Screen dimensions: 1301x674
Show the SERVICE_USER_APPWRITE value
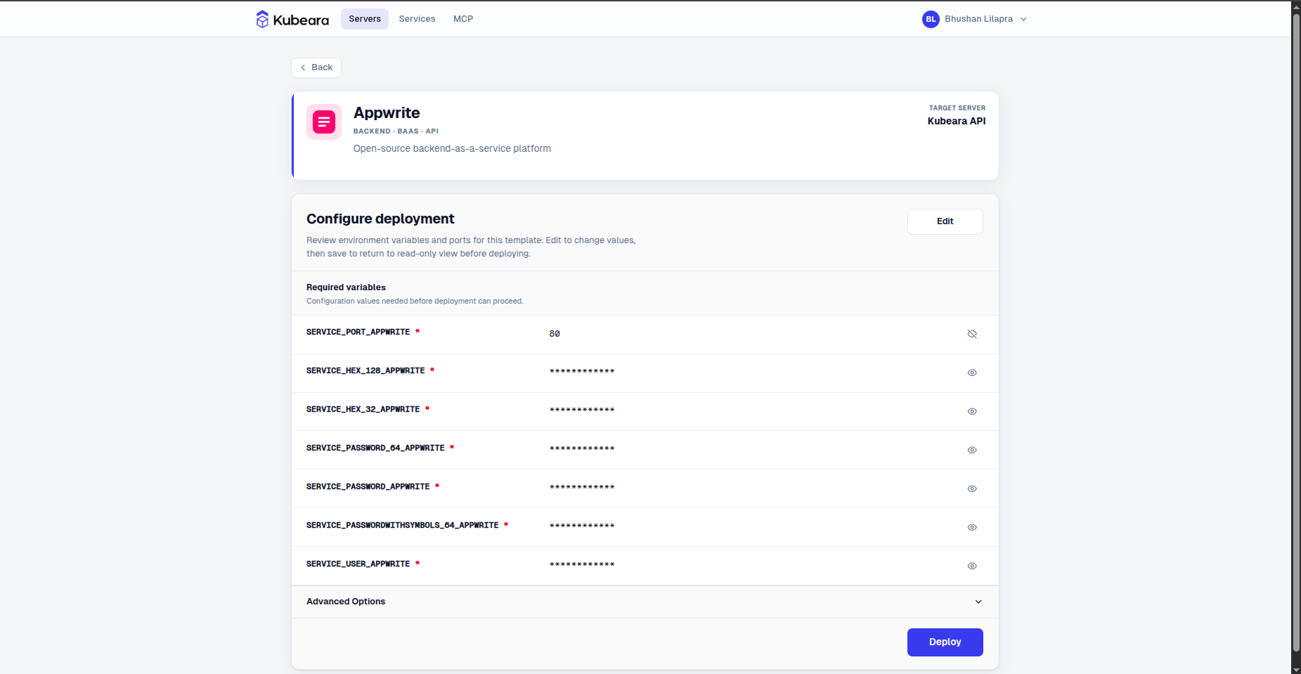click(x=972, y=566)
